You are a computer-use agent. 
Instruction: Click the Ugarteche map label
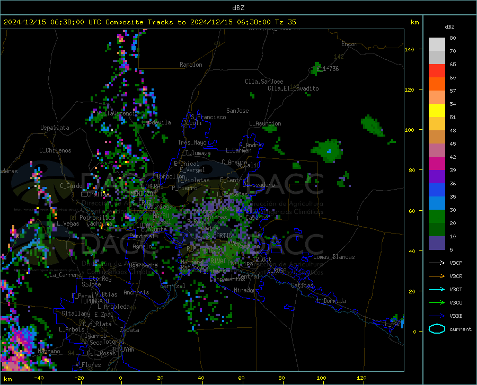143,265
